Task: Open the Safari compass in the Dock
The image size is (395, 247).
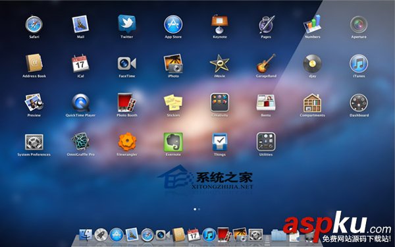Action: (147, 235)
